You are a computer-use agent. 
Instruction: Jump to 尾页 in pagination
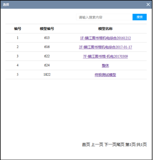(120, 145)
